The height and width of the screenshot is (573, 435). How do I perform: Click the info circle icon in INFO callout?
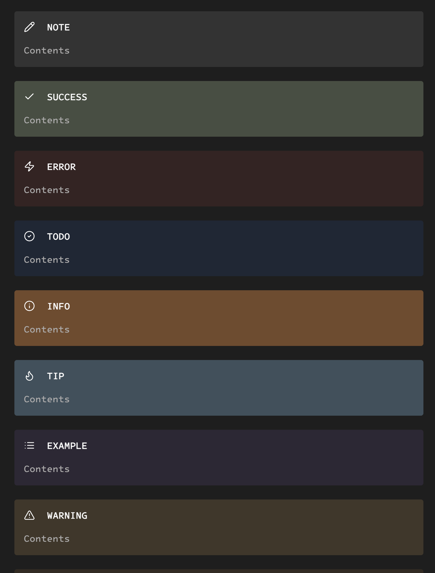point(29,306)
